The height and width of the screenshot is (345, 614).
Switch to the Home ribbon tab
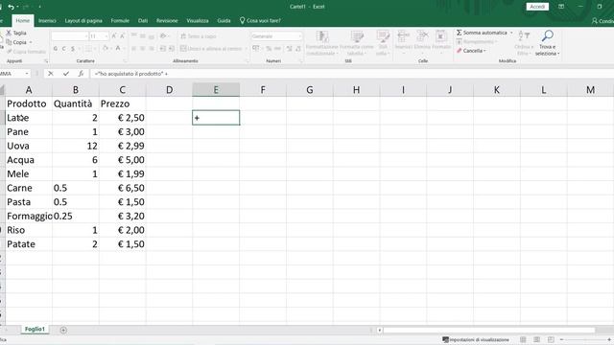tap(23, 21)
